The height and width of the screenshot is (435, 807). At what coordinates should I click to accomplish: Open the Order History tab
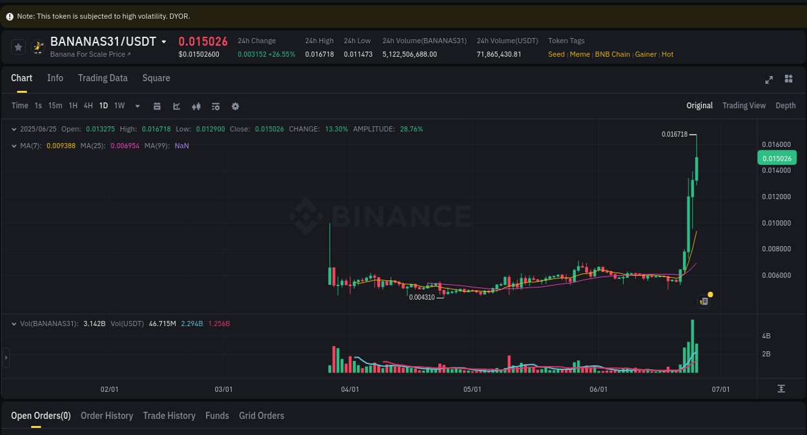point(107,416)
